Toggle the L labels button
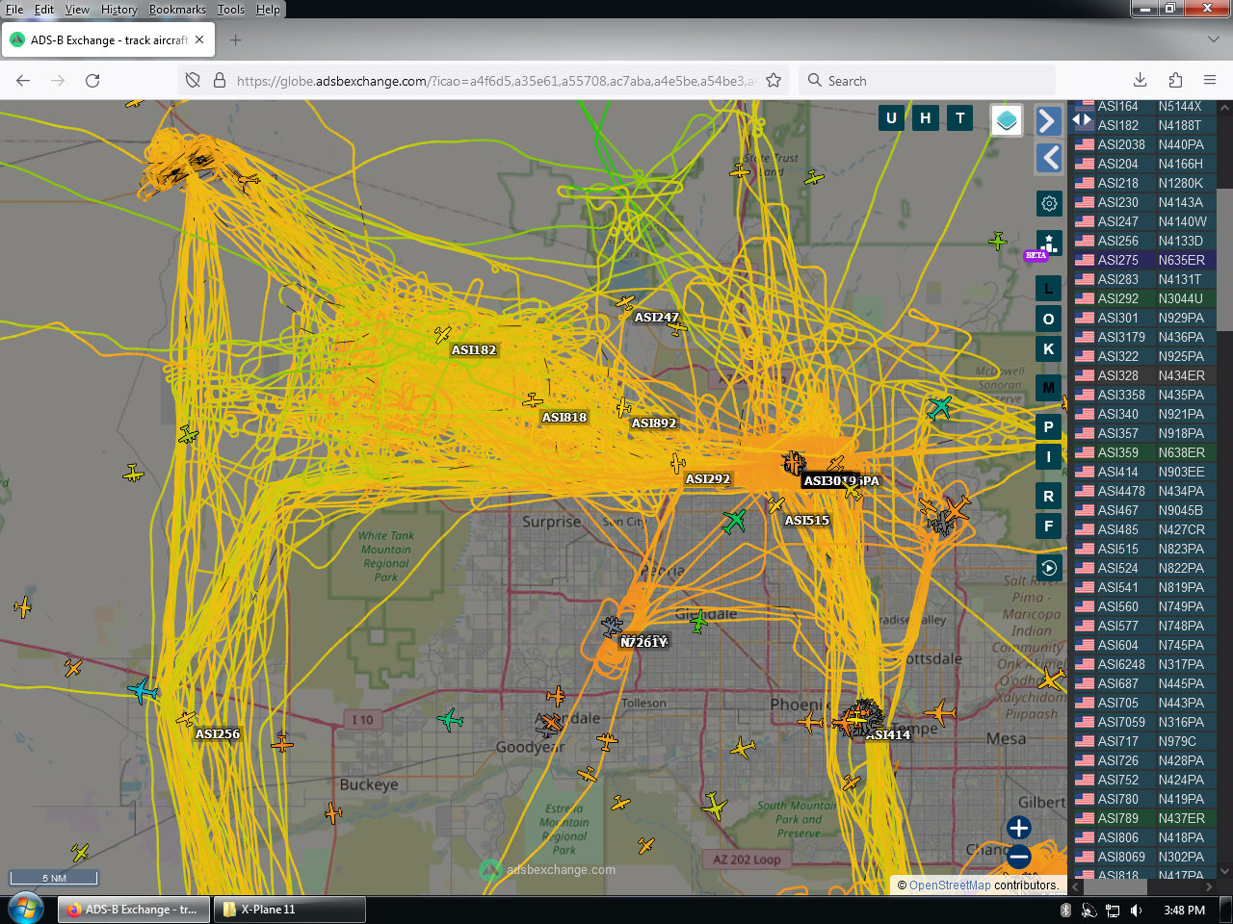1233x924 pixels. [1049, 288]
